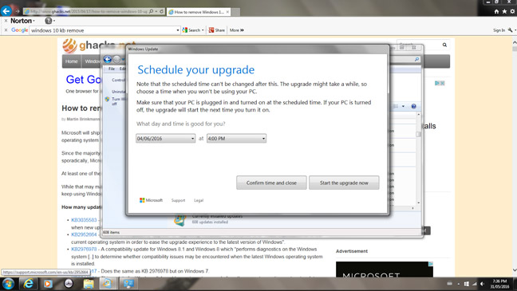Click the Microsoft logo in upgrade dialog
Viewport: 517px width, 291px height.
[151, 200]
